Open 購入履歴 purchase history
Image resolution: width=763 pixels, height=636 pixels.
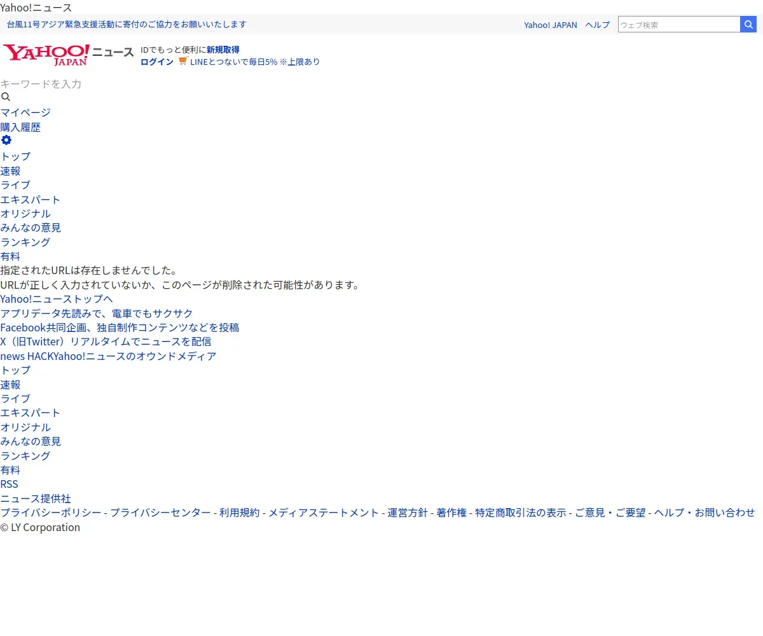coord(20,127)
